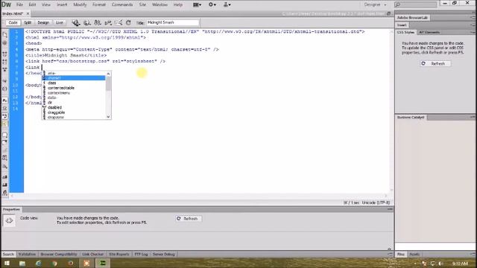Toggle Line Numbers in coding toolbar

click(x=5, y=100)
